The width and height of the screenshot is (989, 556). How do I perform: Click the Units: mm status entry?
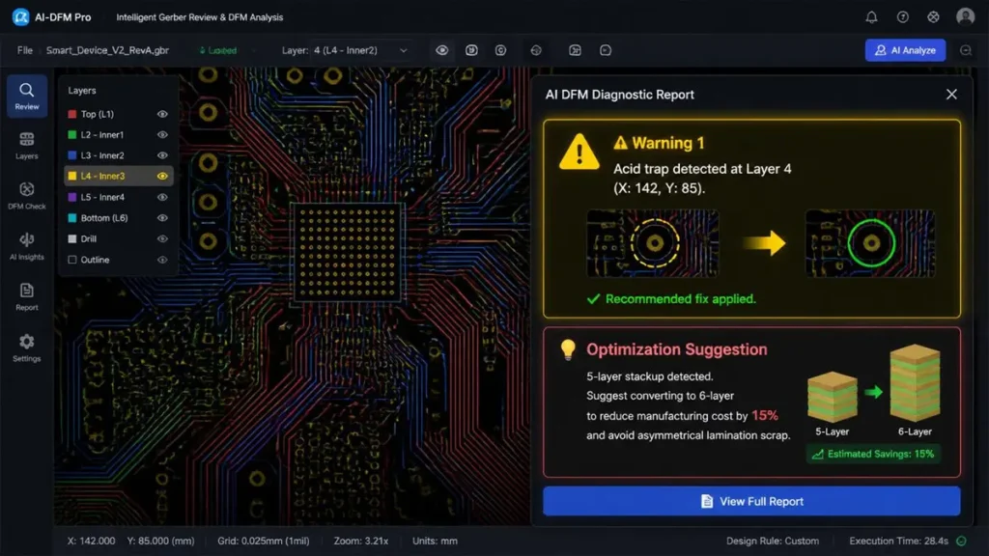[x=435, y=541]
